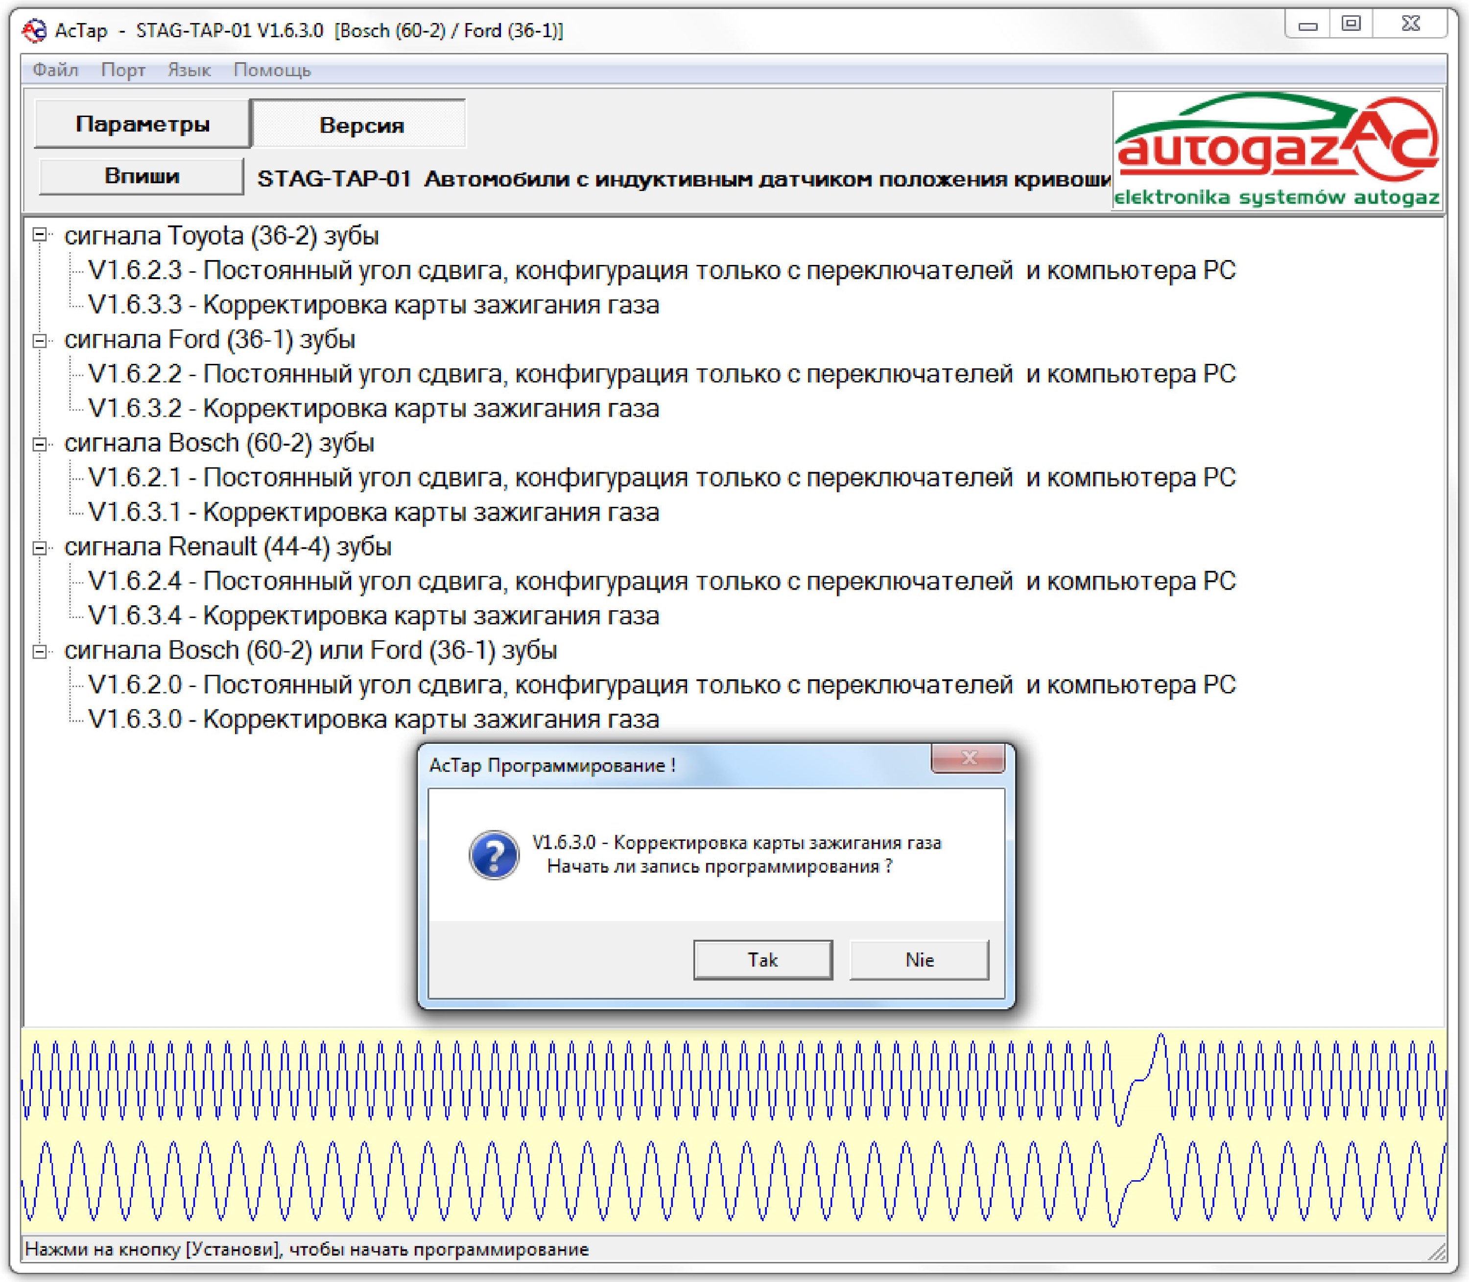Image resolution: width=1469 pixels, height=1282 pixels.
Task: Select tree label сигнала Renault (44-4) зубы
Action: coord(227,546)
